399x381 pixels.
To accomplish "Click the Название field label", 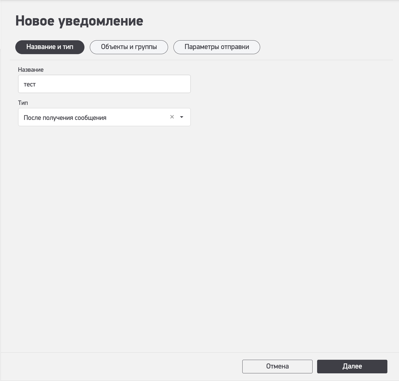I will (x=31, y=70).
